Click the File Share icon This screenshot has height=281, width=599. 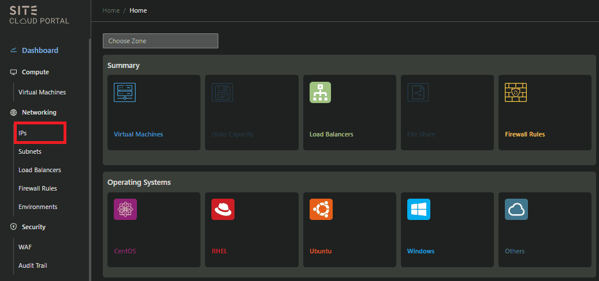click(418, 93)
